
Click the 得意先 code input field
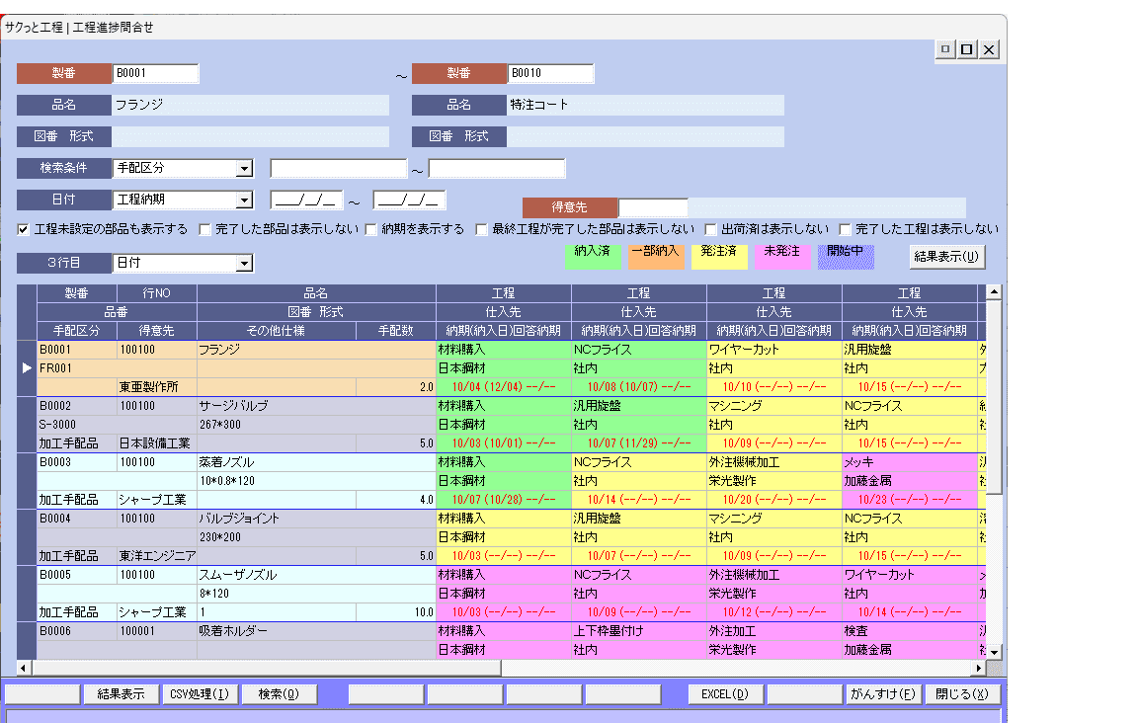(652, 207)
